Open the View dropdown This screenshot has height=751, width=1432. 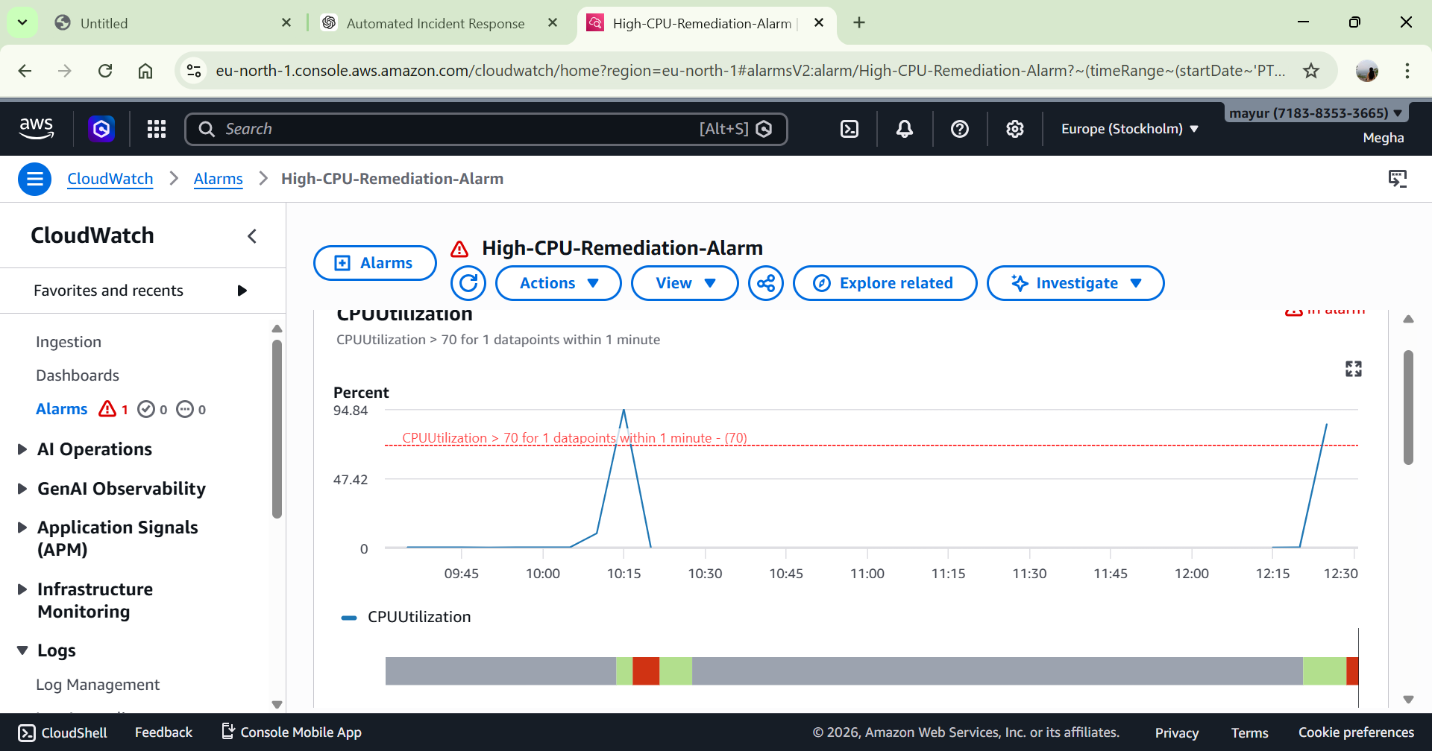tap(685, 283)
